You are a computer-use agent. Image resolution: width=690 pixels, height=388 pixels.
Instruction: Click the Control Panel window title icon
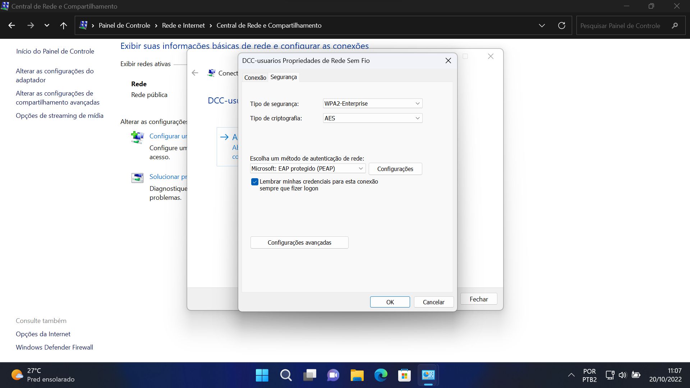tap(5, 6)
